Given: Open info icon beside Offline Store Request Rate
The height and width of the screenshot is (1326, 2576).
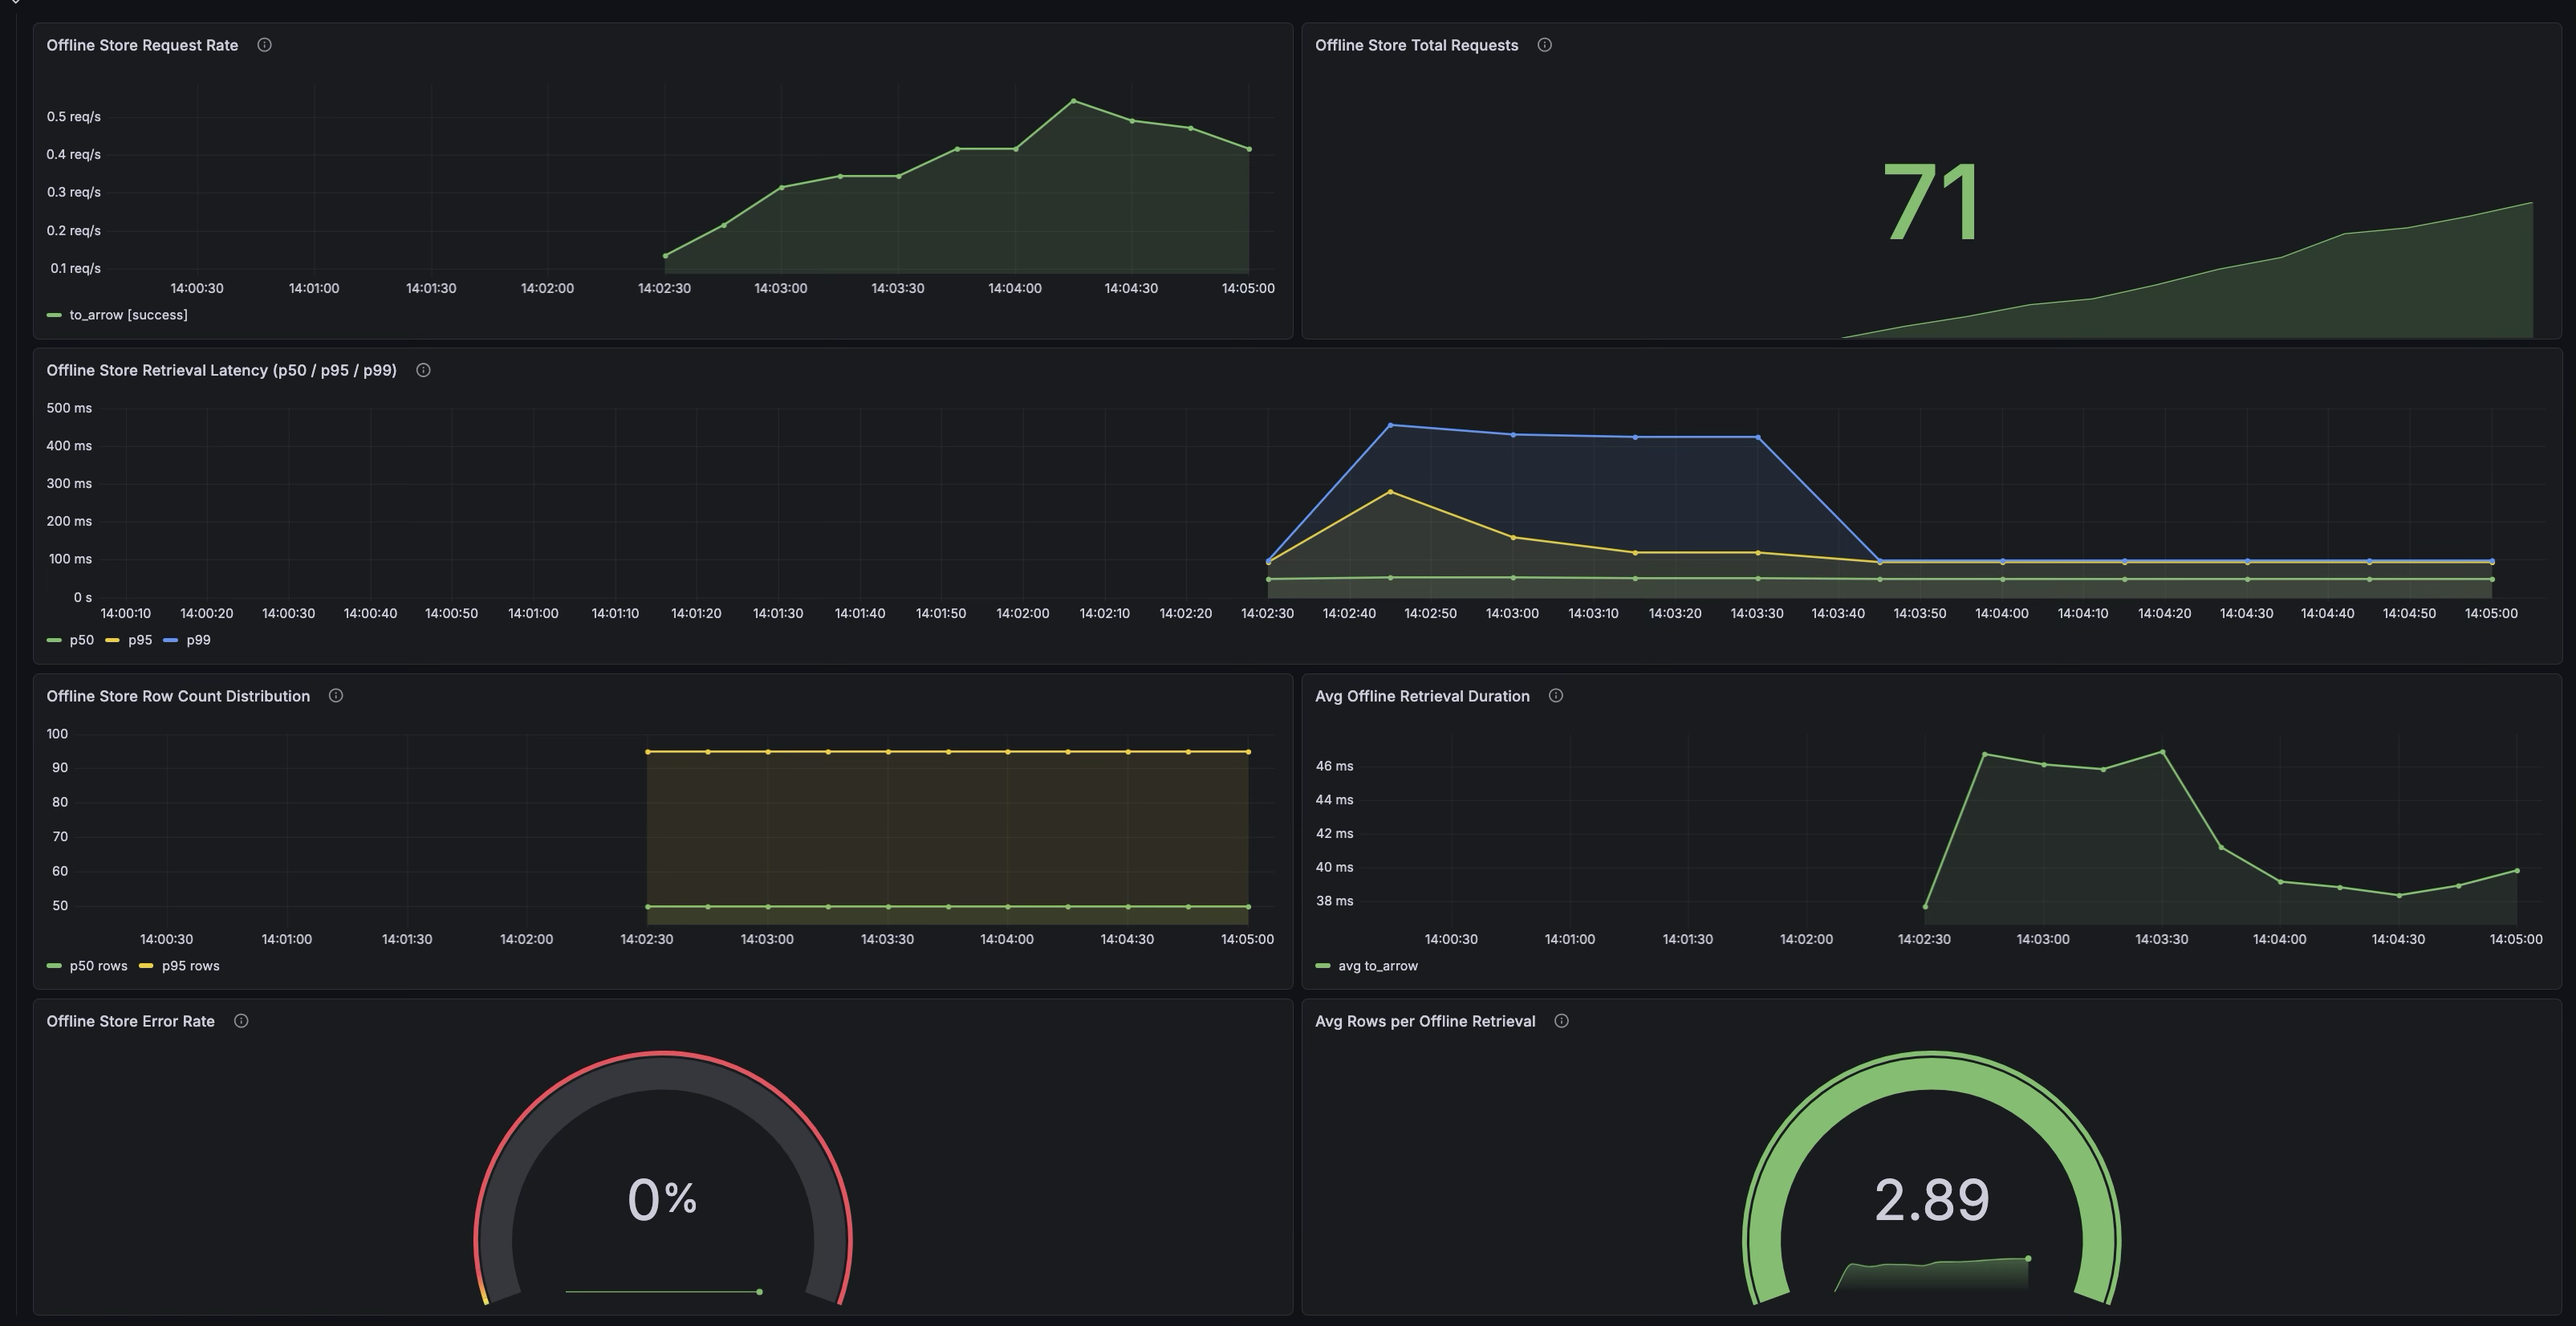Looking at the screenshot, I should 264,45.
